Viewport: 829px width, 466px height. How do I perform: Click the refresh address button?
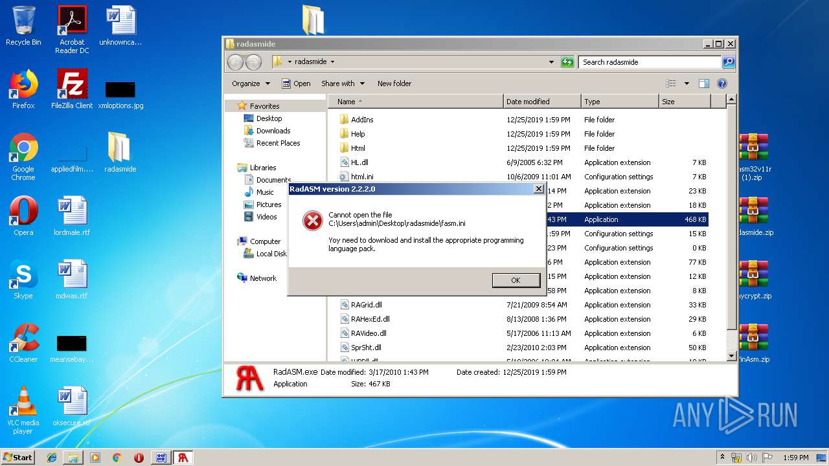[567, 62]
